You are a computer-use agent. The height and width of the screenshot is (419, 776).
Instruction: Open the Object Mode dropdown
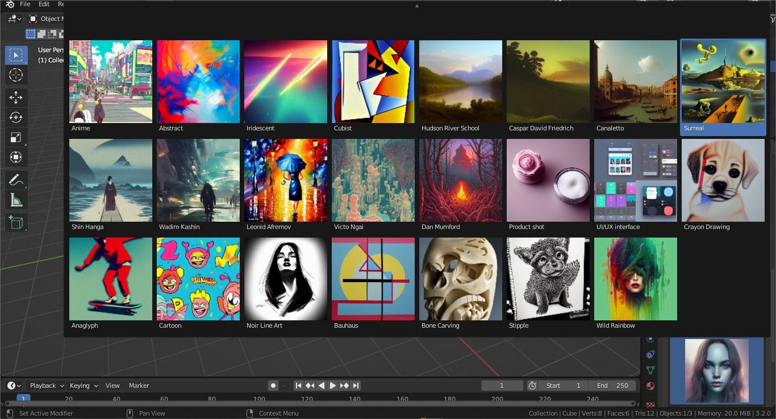click(x=45, y=19)
